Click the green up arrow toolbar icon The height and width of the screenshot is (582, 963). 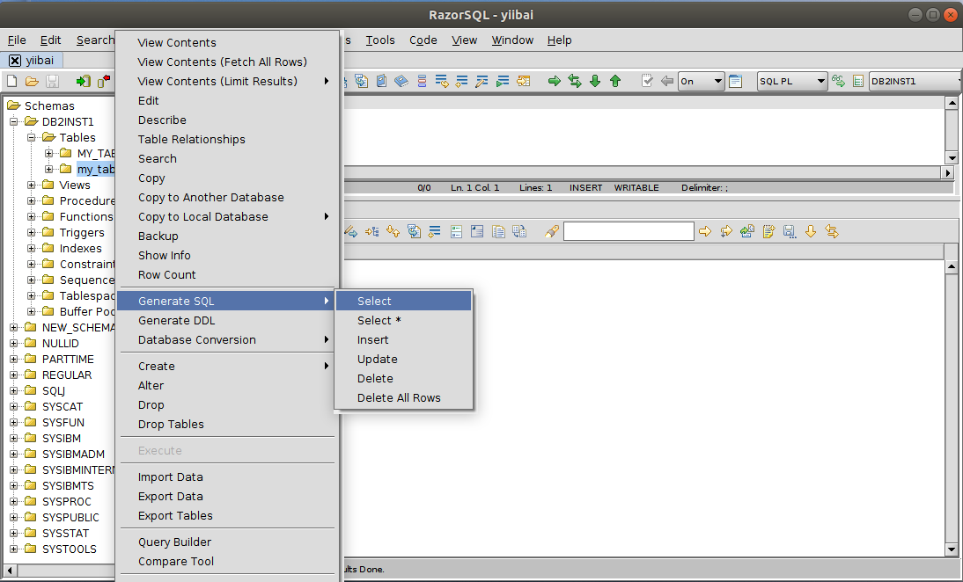point(615,81)
